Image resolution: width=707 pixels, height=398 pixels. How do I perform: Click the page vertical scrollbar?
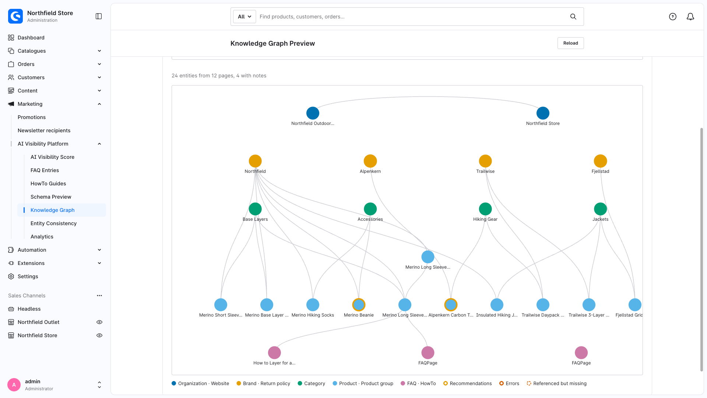tap(701, 249)
